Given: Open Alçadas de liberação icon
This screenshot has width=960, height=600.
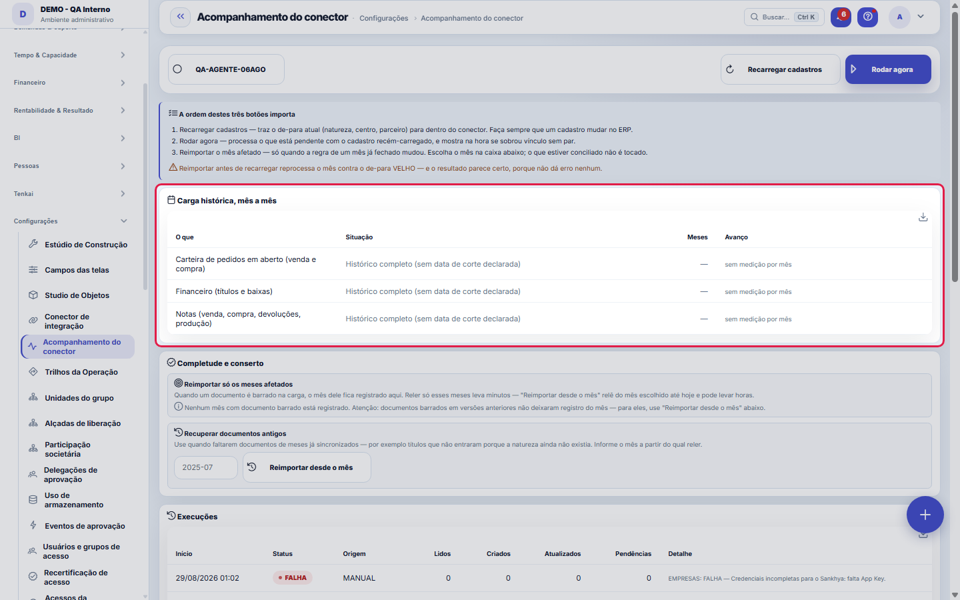Looking at the screenshot, I should pos(33,423).
